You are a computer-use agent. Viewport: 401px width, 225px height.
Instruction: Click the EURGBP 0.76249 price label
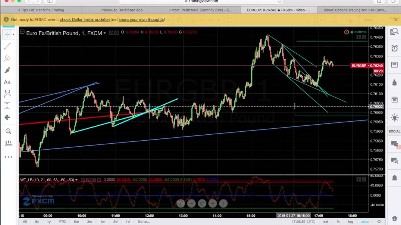pyautogui.click(x=367, y=66)
